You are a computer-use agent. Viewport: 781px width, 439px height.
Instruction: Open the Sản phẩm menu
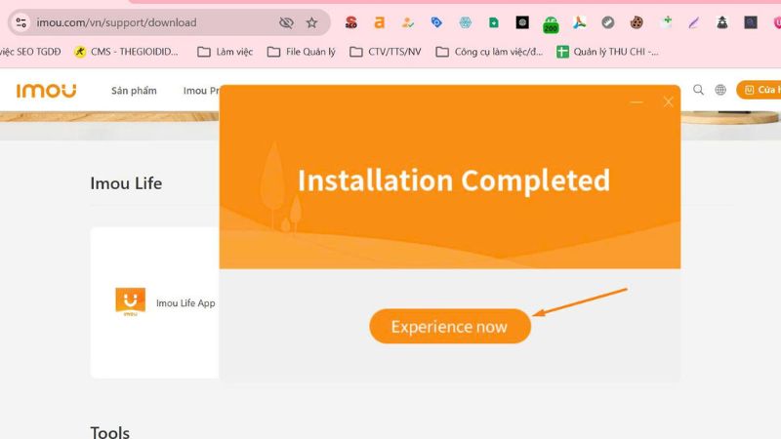134,91
